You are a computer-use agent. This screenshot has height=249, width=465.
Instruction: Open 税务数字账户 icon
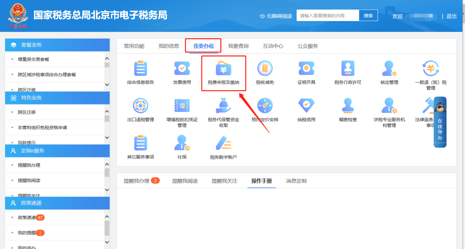tap(223, 143)
